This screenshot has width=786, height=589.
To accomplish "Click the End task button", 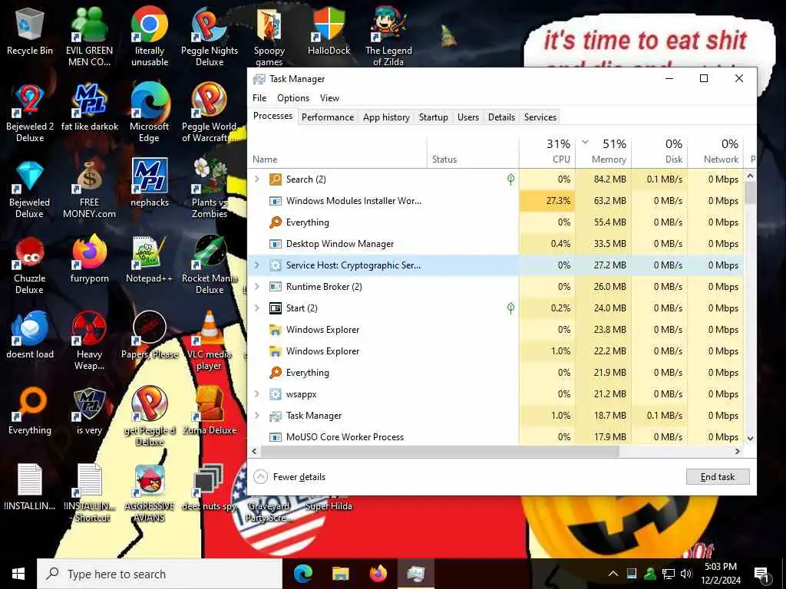I will (x=718, y=477).
